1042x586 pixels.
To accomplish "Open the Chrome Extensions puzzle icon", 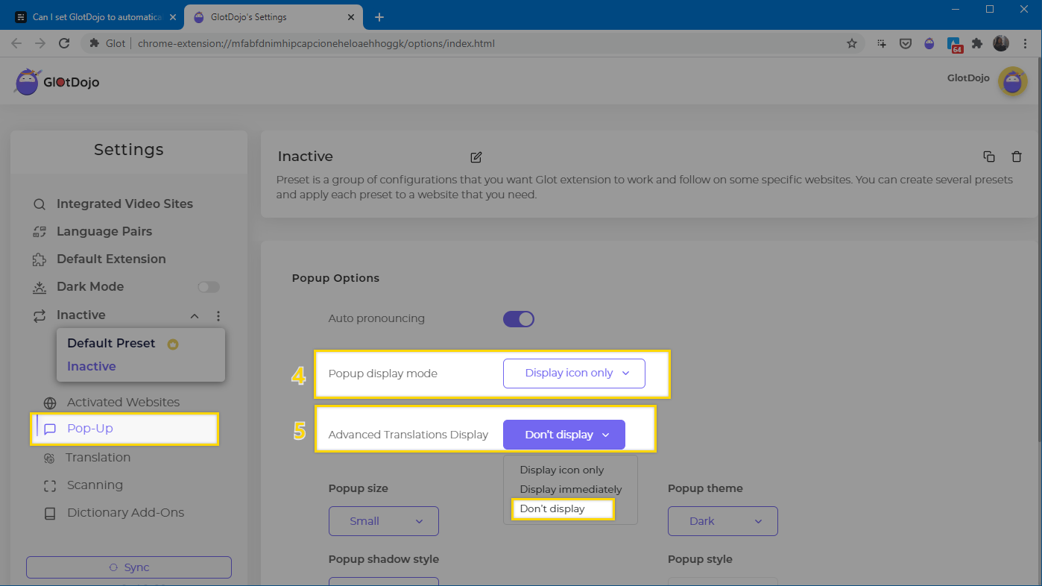I will coord(977,43).
